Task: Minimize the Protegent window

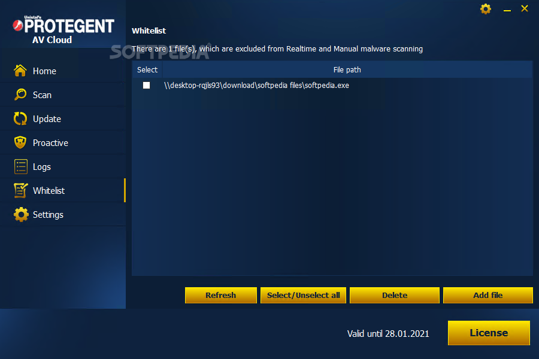Action: pos(507,10)
